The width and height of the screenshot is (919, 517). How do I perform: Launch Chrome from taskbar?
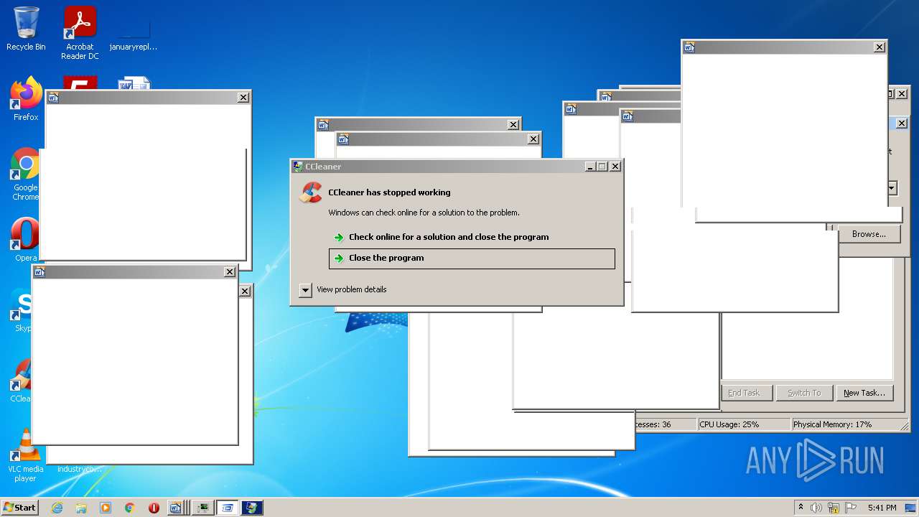click(130, 508)
